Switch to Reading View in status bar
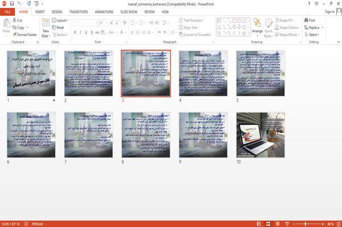The image size is (342, 227). (278, 224)
